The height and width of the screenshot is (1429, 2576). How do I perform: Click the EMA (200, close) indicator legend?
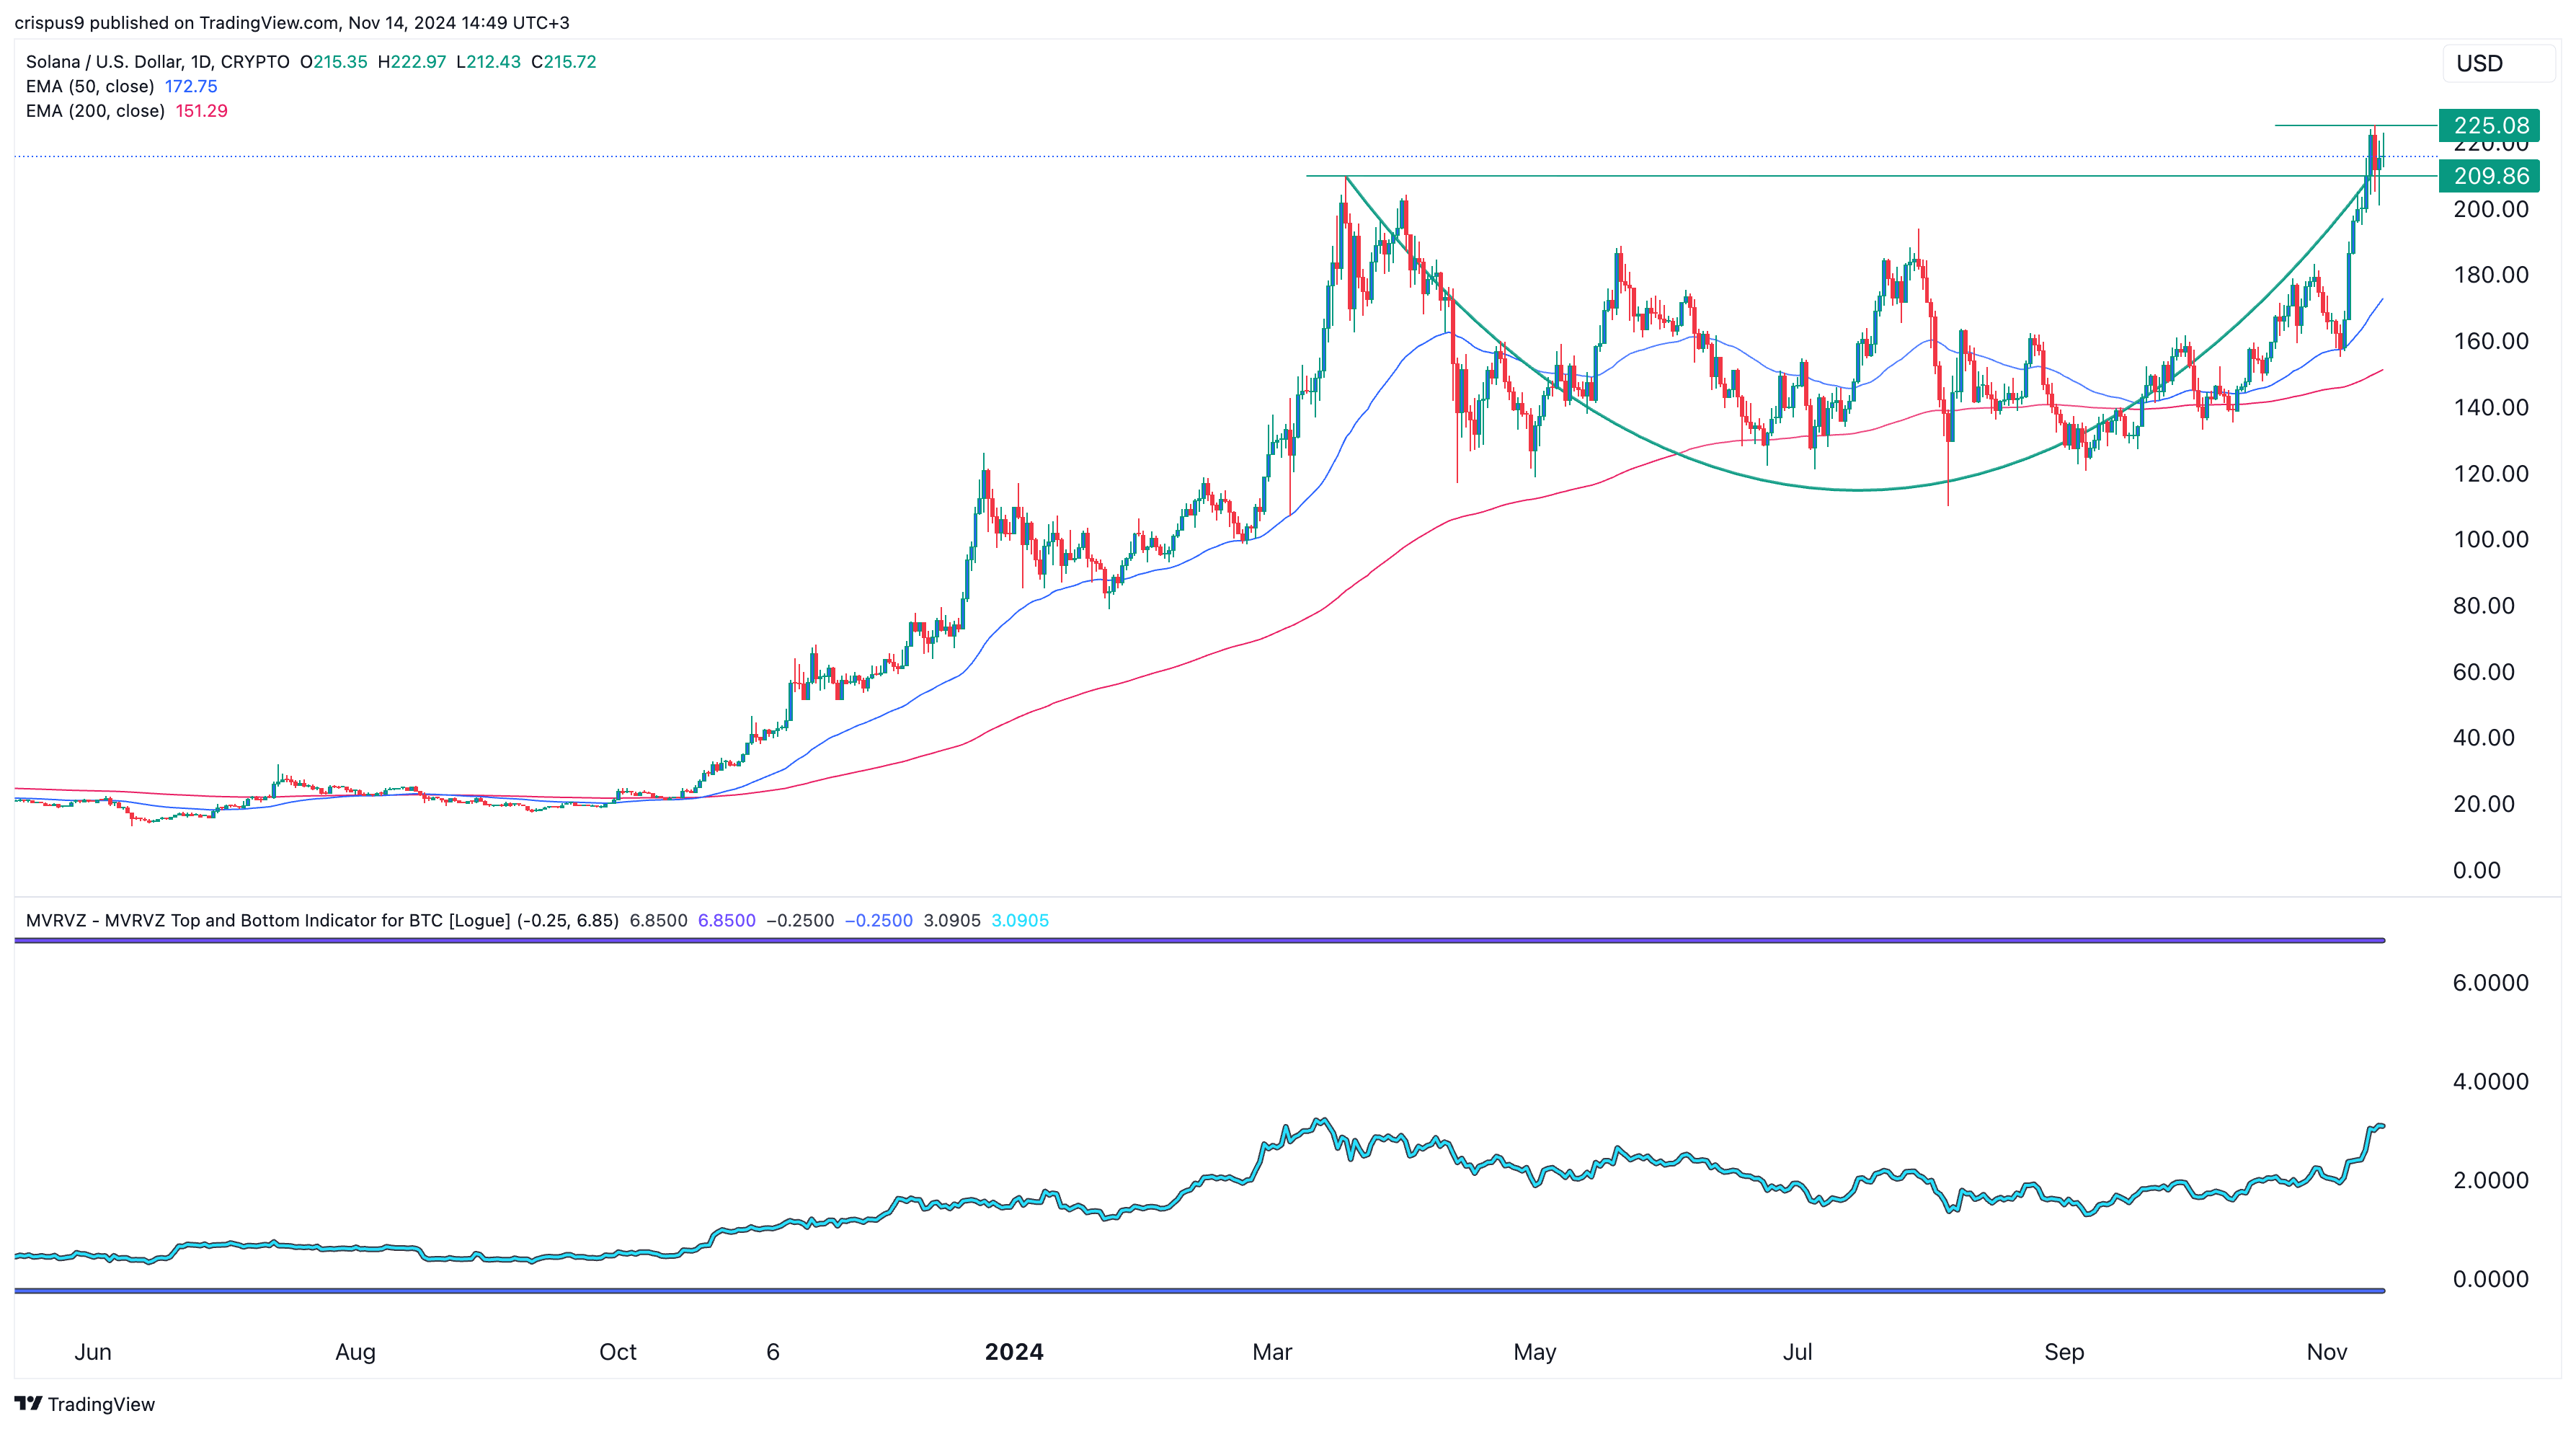click(x=95, y=111)
